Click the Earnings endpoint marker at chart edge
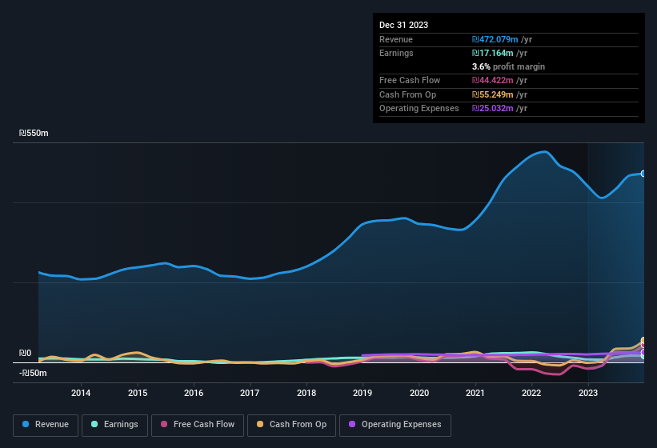The width and height of the screenshot is (657, 448). point(643,356)
